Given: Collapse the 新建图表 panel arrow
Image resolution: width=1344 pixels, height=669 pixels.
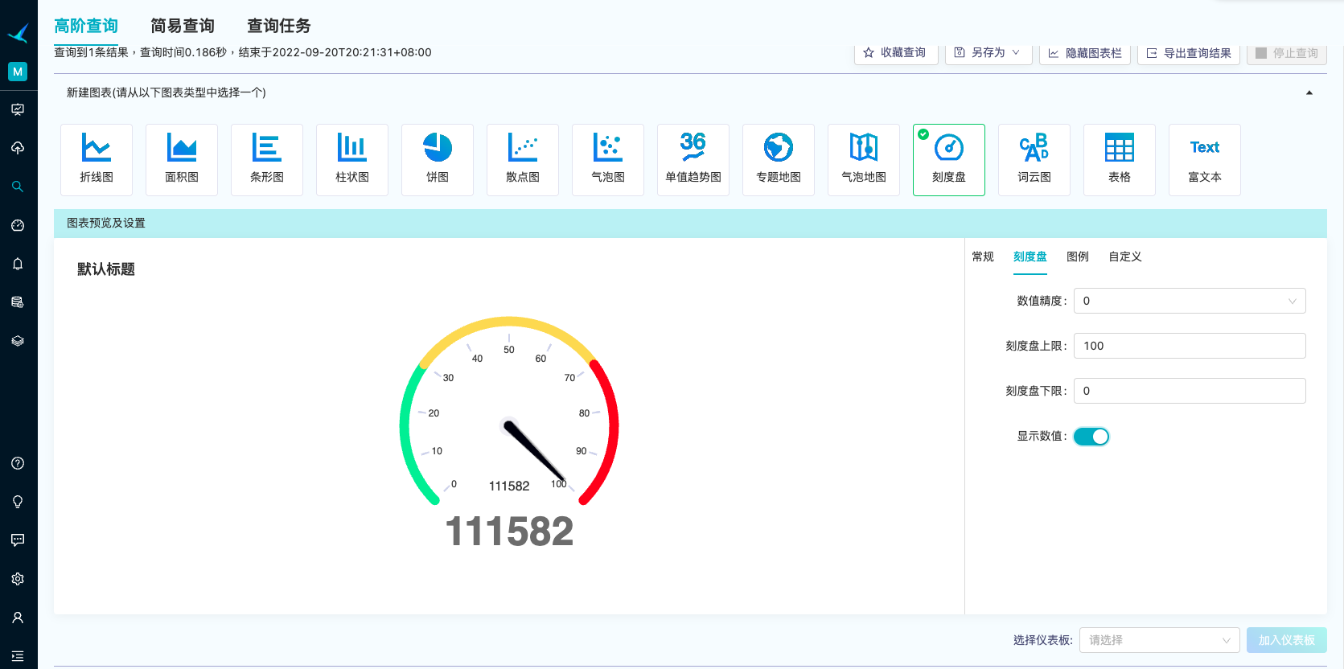Looking at the screenshot, I should (1309, 92).
